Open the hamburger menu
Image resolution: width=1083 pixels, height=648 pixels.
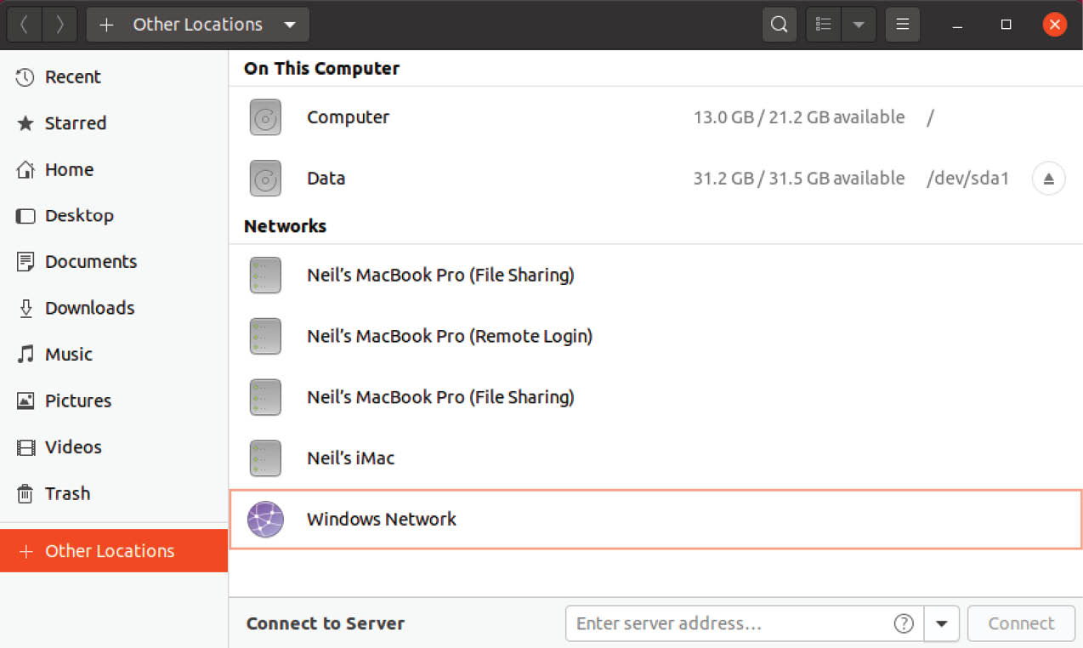903,25
